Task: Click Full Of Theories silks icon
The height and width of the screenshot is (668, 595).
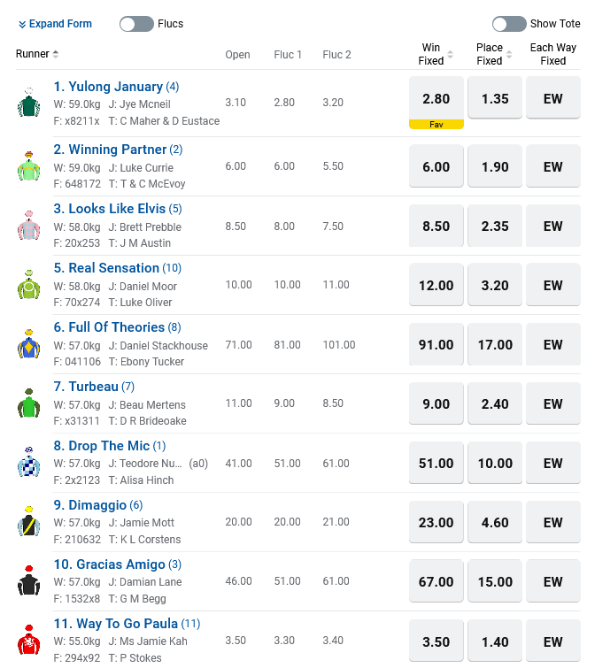Action: [x=29, y=344]
